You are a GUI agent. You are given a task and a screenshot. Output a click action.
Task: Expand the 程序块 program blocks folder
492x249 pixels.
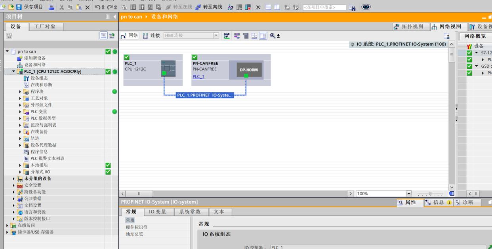[20, 91]
